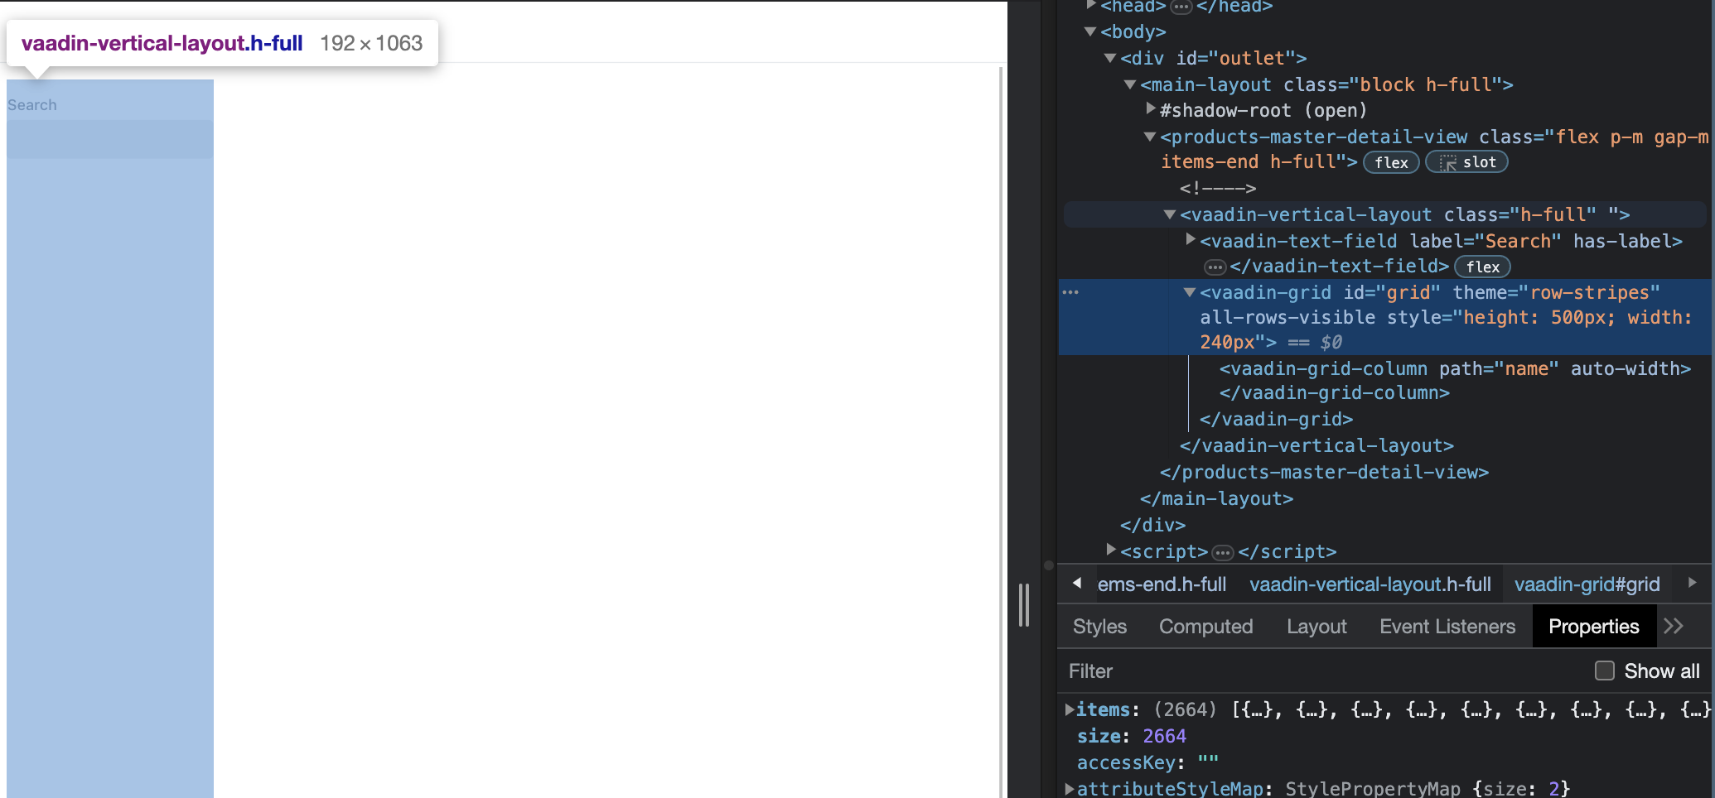Viewport: 1715px width, 798px height.
Task: Click the flex badge beside vaadin-text-field closing tag
Action: [1482, 267]
